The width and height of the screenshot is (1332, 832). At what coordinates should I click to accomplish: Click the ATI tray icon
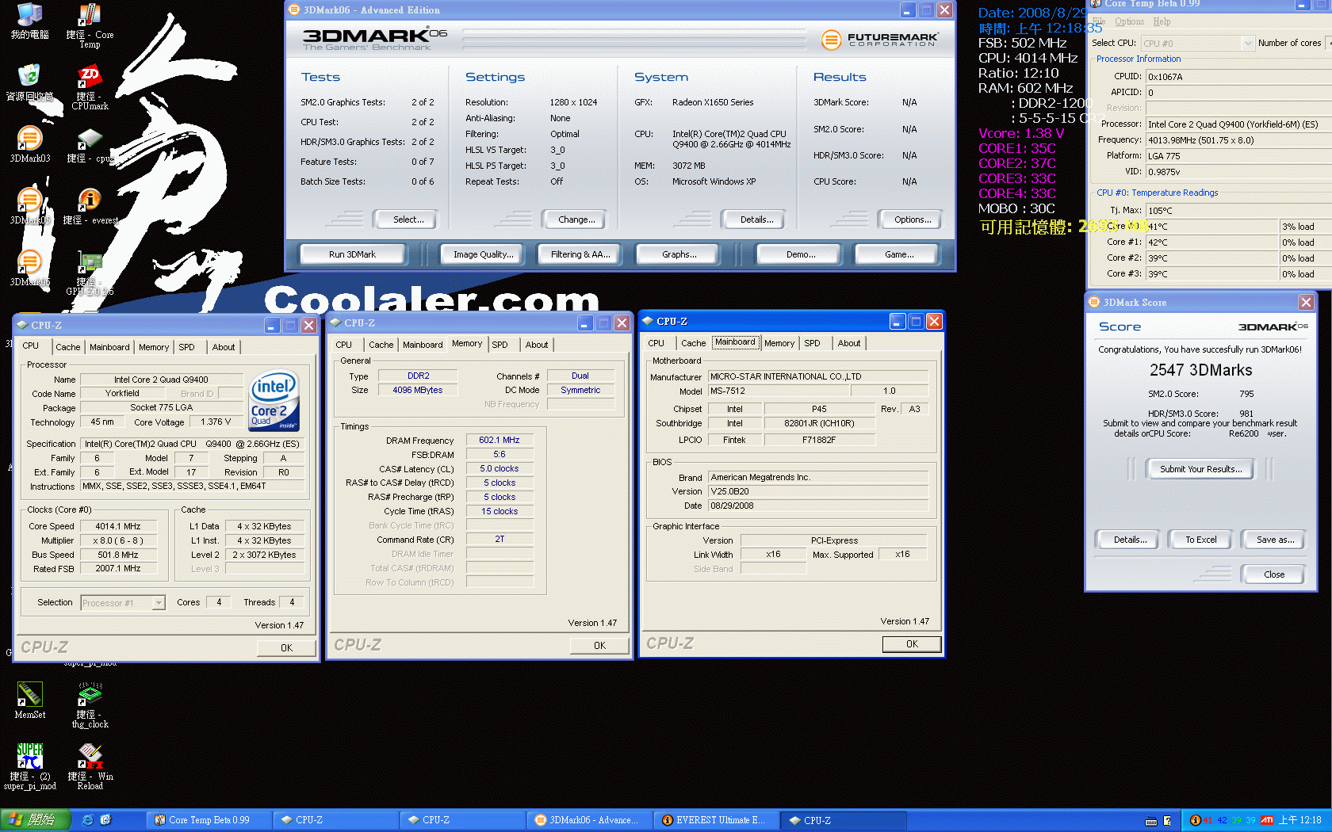point(1266,820)
